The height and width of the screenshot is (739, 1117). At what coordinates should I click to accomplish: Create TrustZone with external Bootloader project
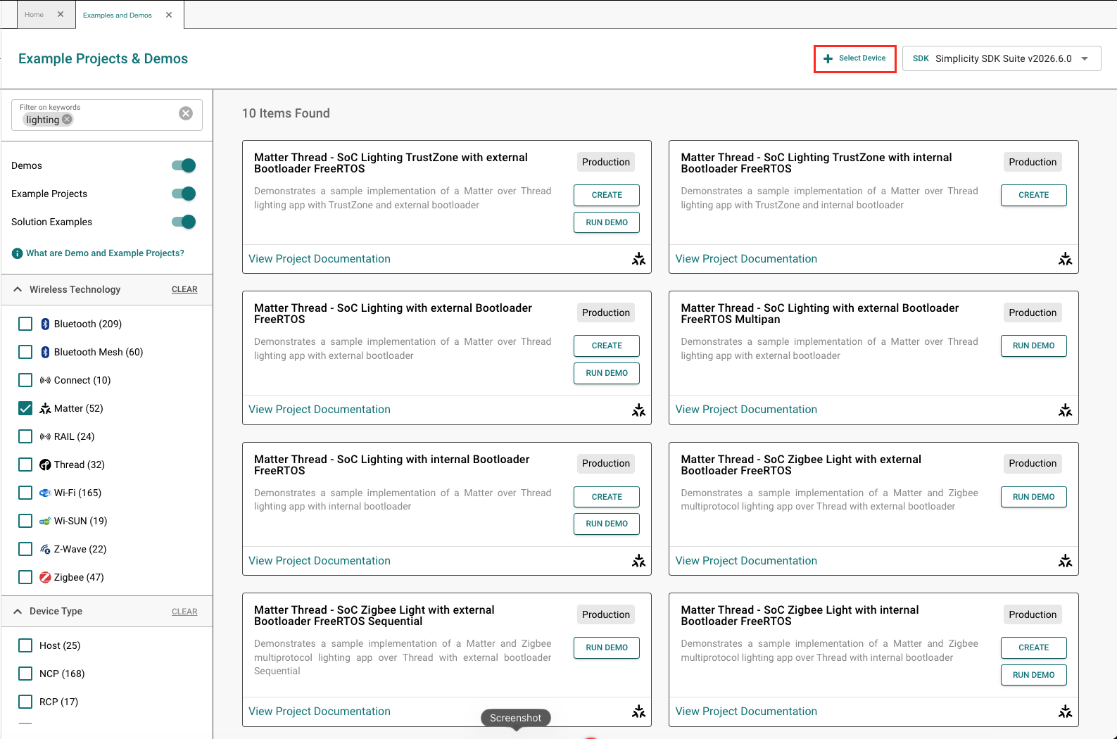click(607, 195)
